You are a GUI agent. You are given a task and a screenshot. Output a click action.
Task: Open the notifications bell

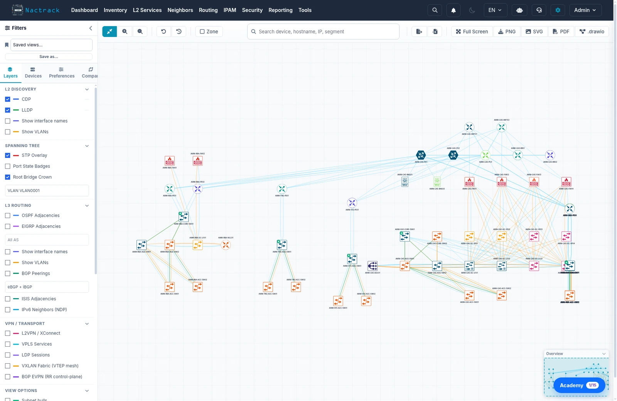[x=453, y=10]
